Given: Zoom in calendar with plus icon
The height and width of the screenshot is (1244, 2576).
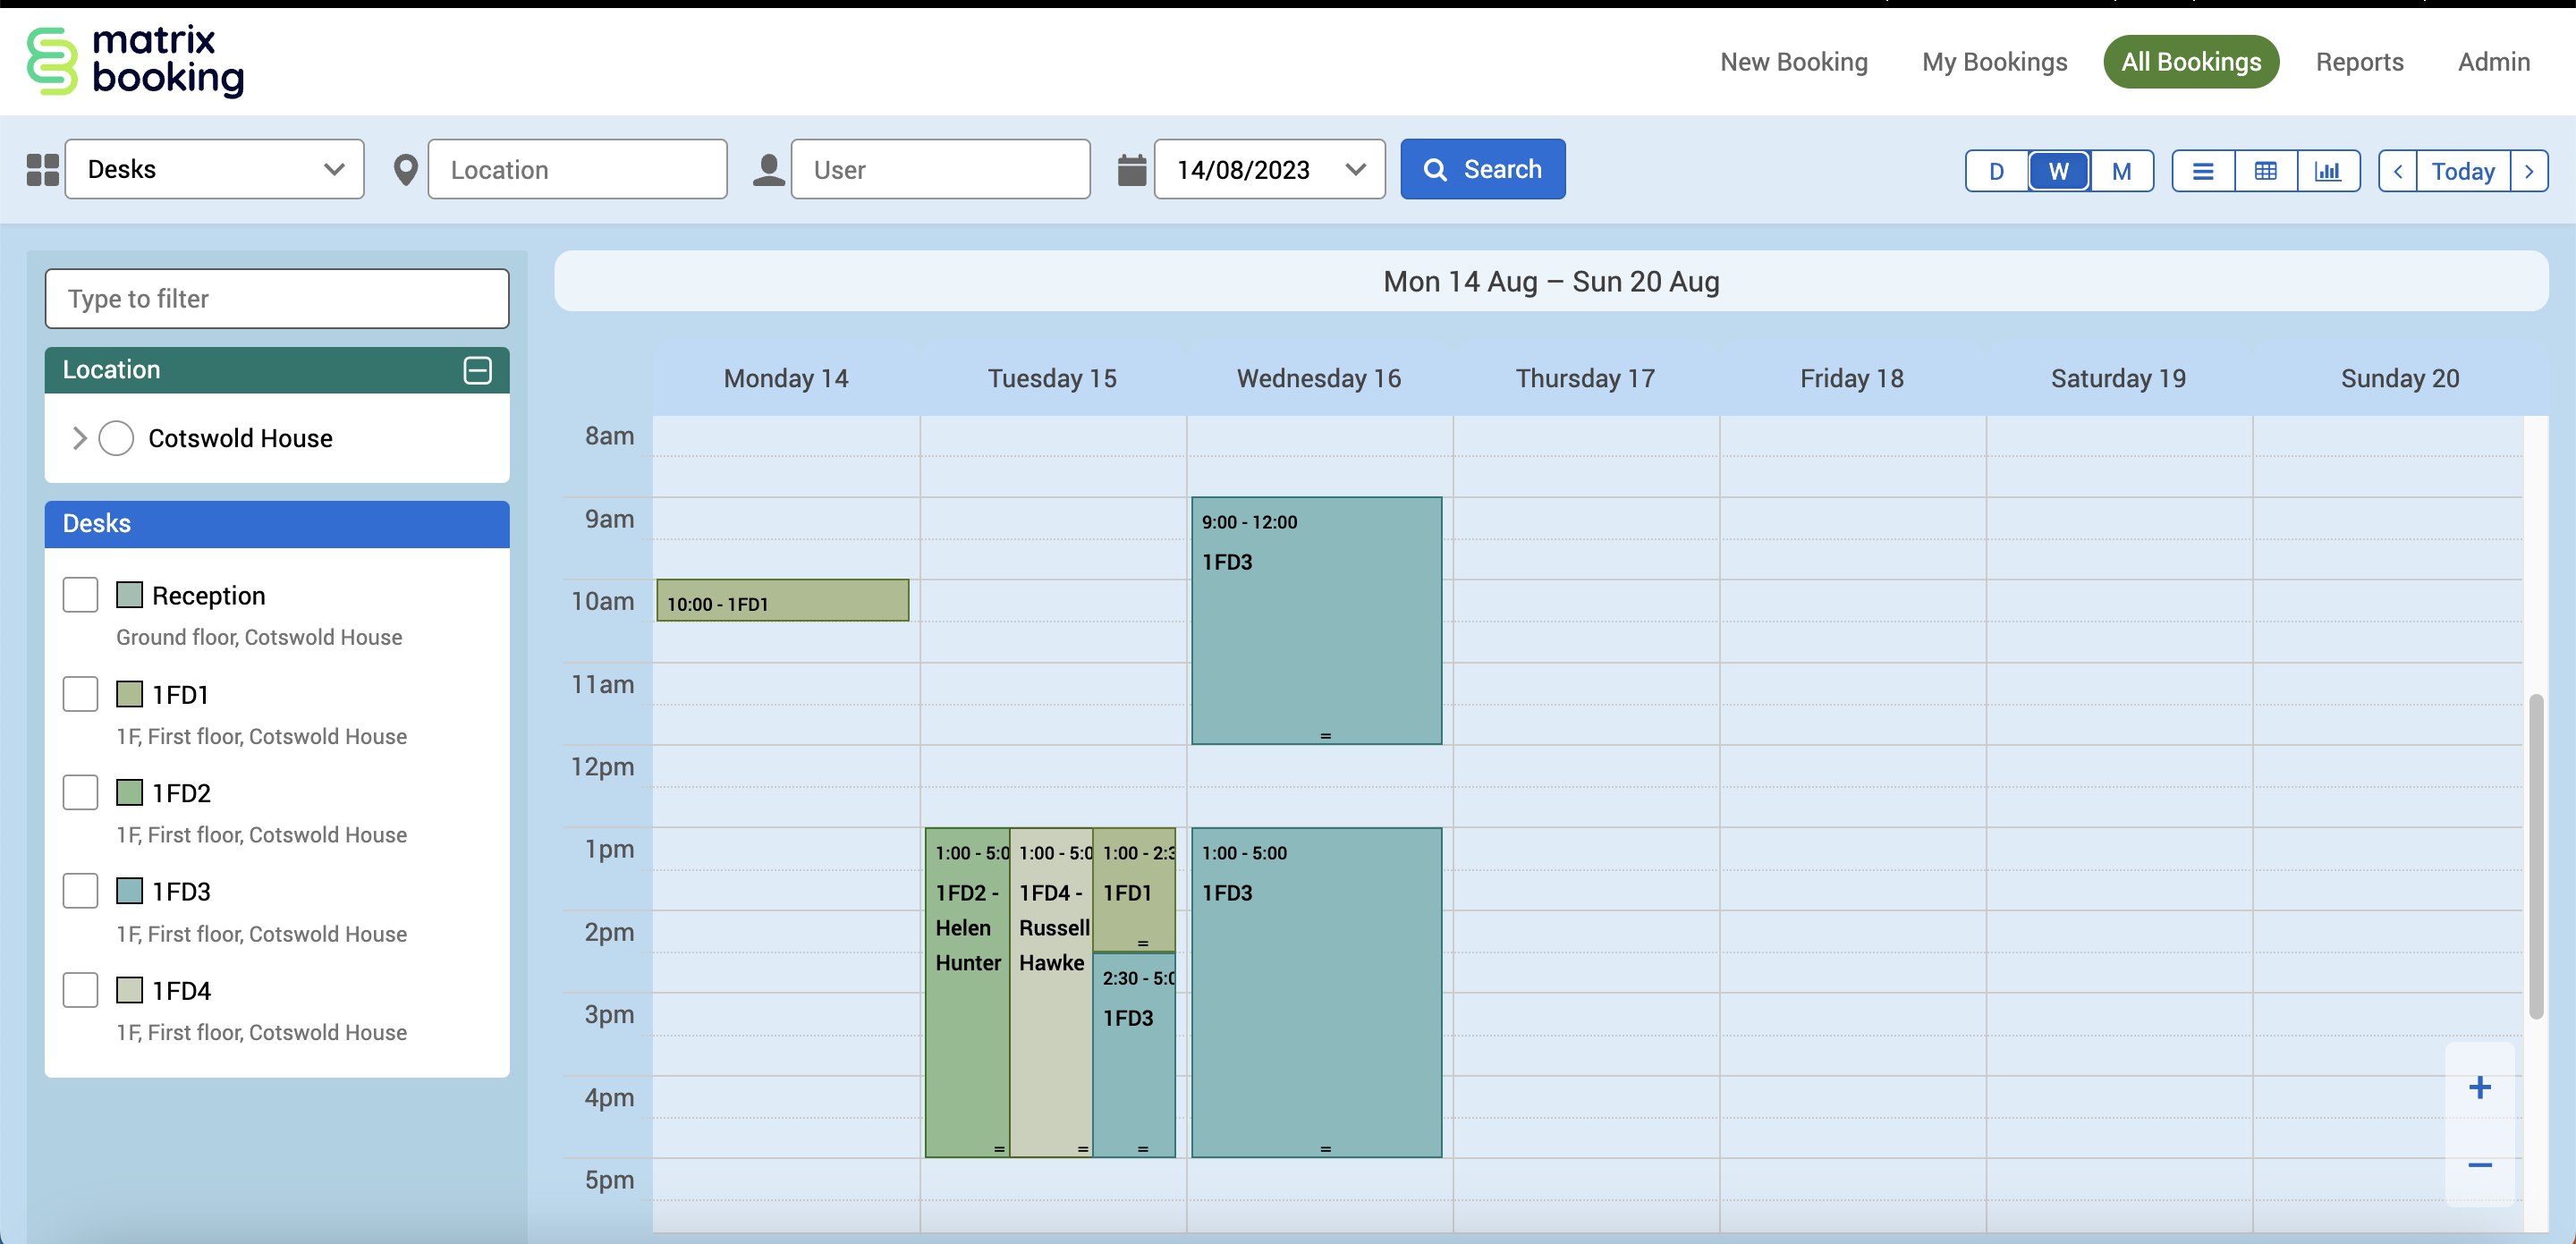Looking at the screenshot, I should tap(2479, 1087).
